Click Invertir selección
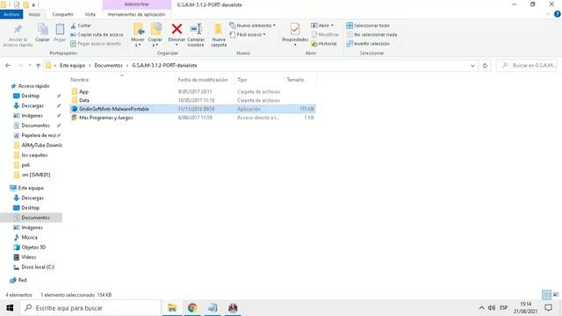562x316 pixels. 368,44
